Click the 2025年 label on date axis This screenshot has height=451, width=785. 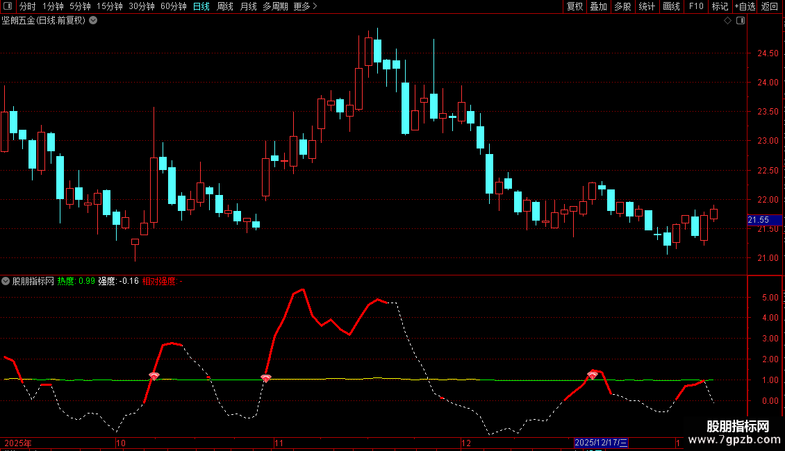(18, 443)
